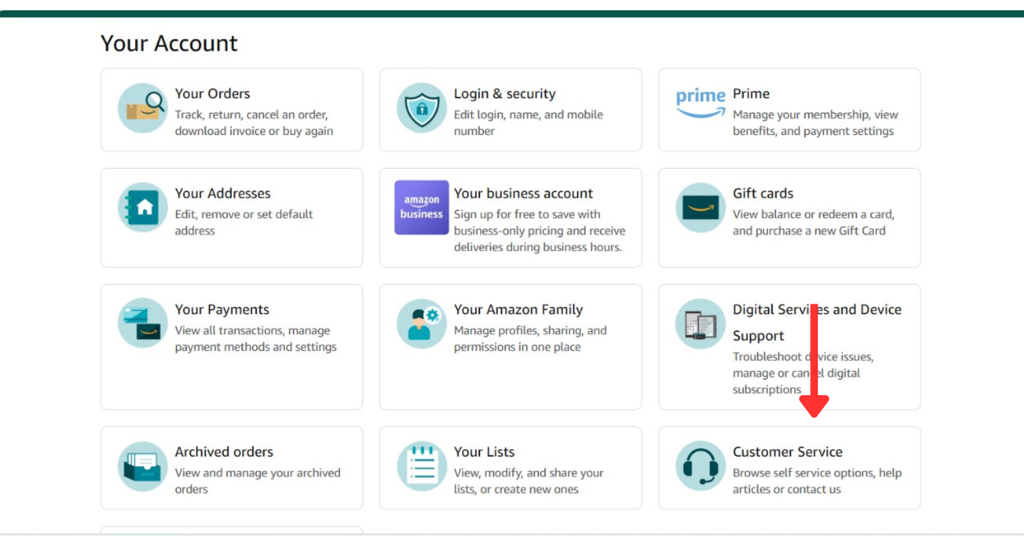This screenshot has width=1024, height=546.
Task: Click the Your Lists notepad icon
Action: (421, 466)
